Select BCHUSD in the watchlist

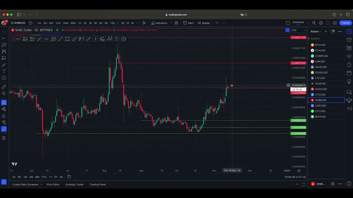326,117
